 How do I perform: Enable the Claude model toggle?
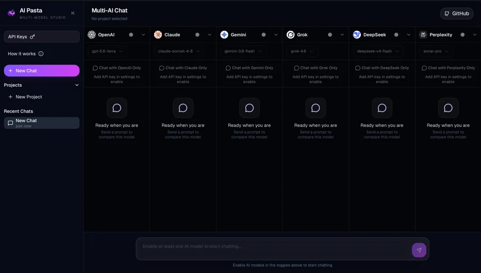[197, 35]
